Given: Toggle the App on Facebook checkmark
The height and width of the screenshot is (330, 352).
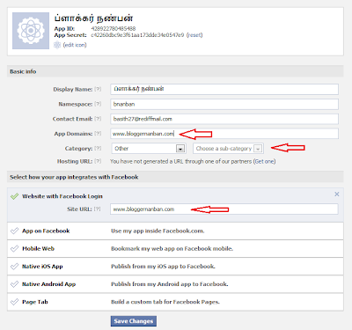Looking at the screenshot, I should pyautogui.click(x=14, y=231).
